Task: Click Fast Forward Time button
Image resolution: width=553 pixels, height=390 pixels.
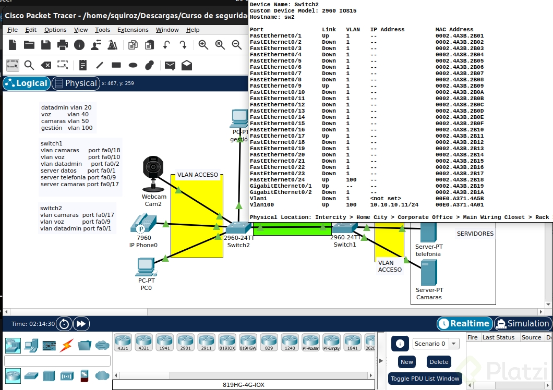Action: coord(81,324)
